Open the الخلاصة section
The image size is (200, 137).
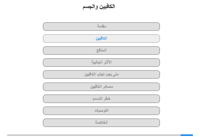pos(101,123)
